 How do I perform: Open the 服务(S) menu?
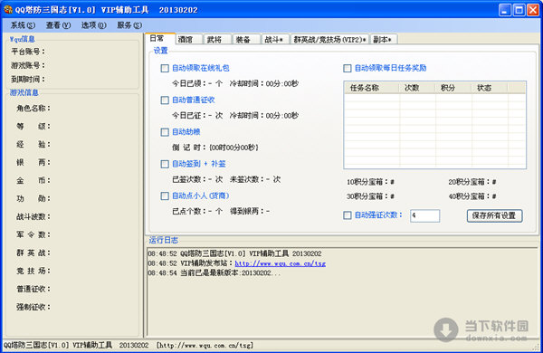(129, 25)
